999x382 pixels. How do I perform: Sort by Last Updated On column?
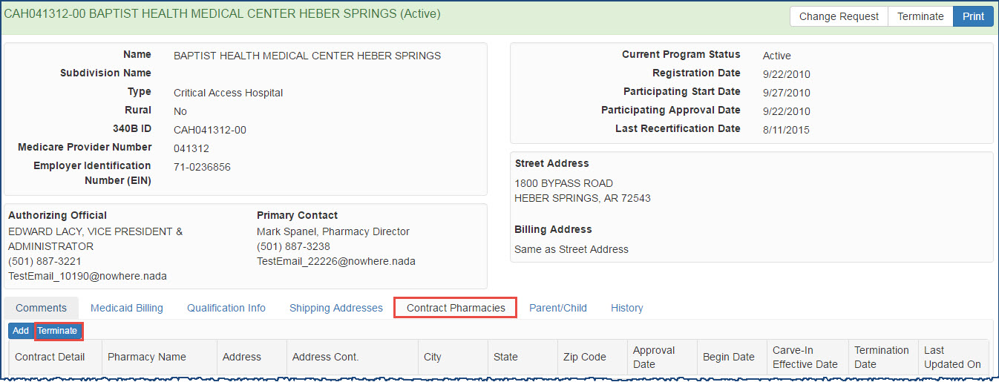pyautogui.click(x=953, y=357)
